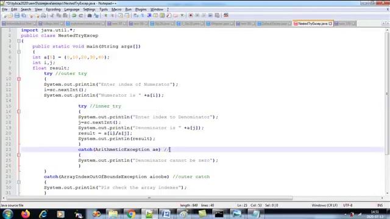Viewport: 390px width, 219px height.
Task: Create a new file from toolbar
Action: click(x=5, y=15)
